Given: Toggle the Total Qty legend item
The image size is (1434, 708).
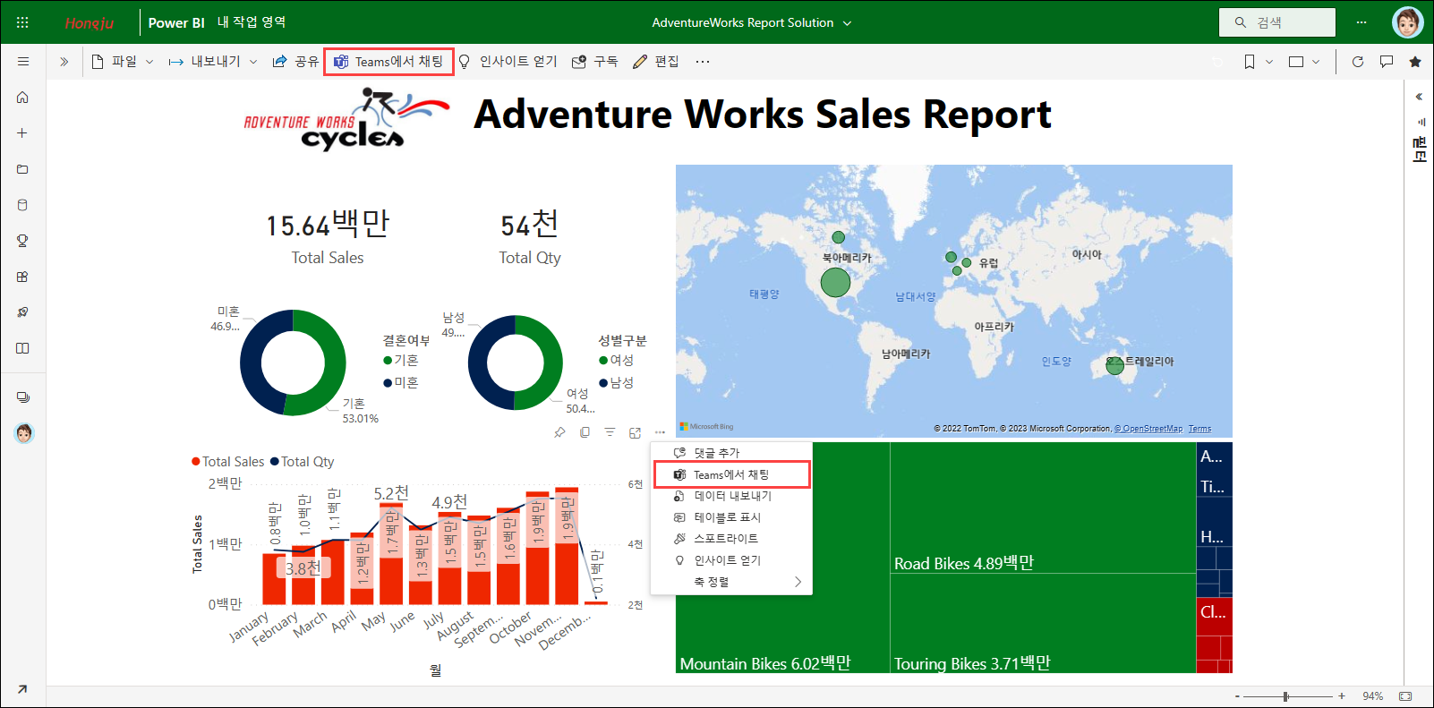Looking at the screenshot, I should pyautogui.click(x=303, y=462).
